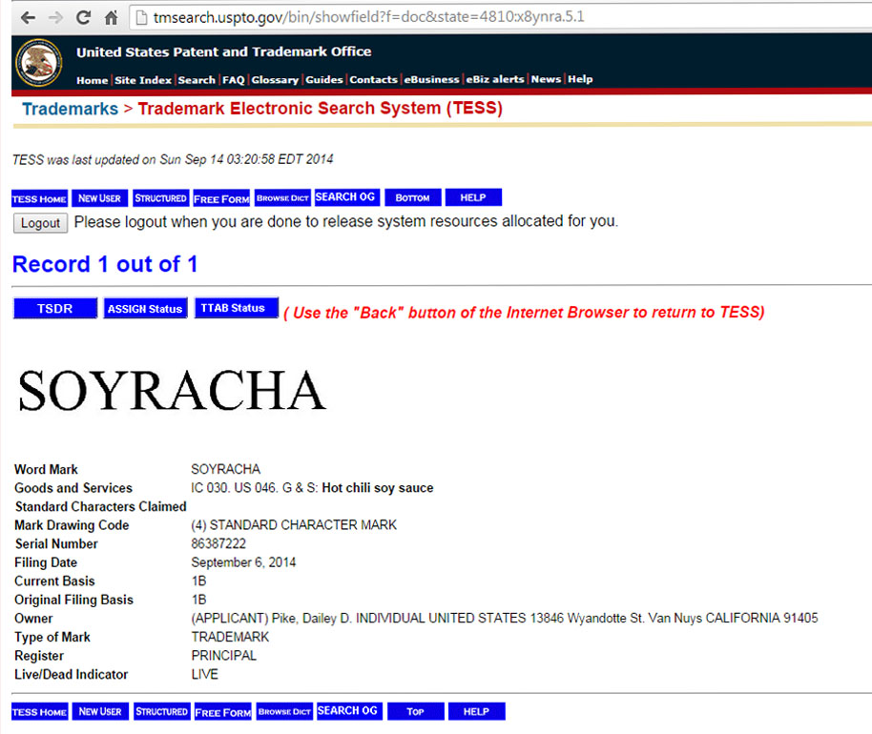This screenshot has height=734, width=872.
Task: Click the owner 'Pike, Dailey D.' line
Action: [x=505, y=618]
